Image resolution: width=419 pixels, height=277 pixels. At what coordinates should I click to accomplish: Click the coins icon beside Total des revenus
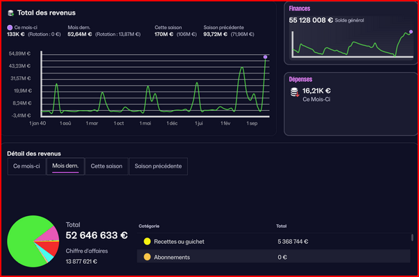(10, 13)
